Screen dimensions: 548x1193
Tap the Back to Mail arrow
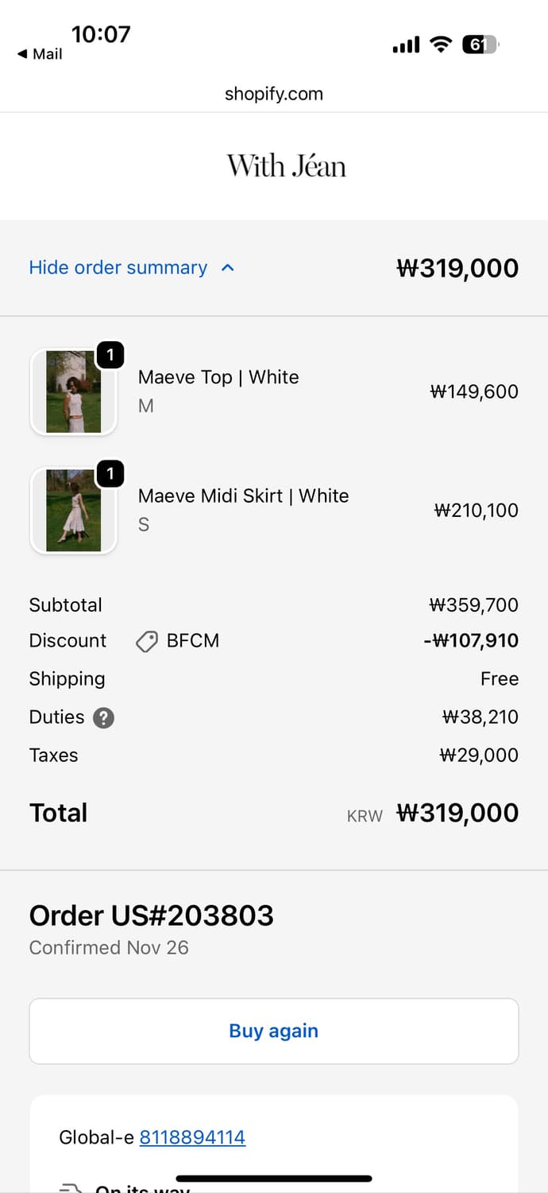[x=22, y=54]
